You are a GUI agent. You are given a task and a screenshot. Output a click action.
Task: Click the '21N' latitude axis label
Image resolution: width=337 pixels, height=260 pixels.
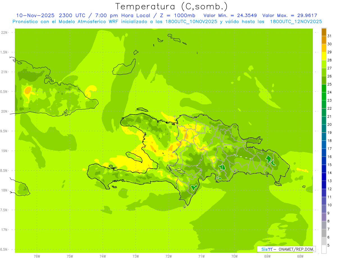coord(5,72)
